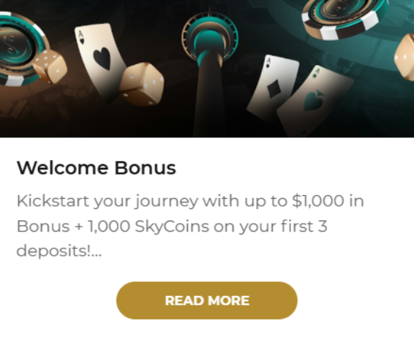The width and height of the screenshot is (414, 355).
Task: Click the tower in the banner center
Action: click(x=210, y=71)
